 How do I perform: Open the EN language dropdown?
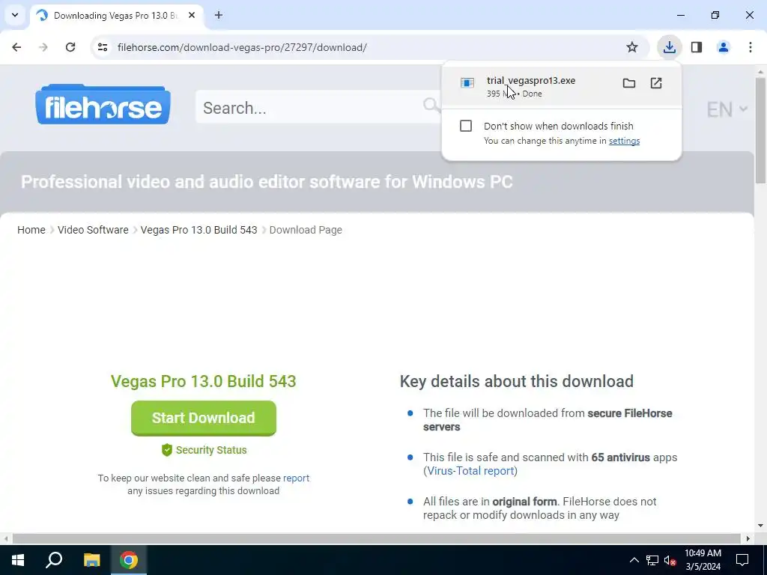point(727,109)
